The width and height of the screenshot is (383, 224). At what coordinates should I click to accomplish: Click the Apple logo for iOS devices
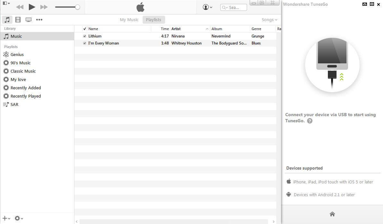[289, 181]
